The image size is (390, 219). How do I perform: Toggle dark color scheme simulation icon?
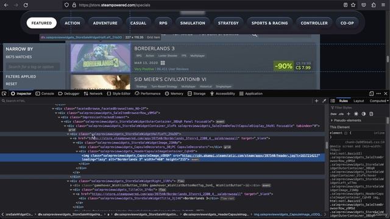point(364,114)
